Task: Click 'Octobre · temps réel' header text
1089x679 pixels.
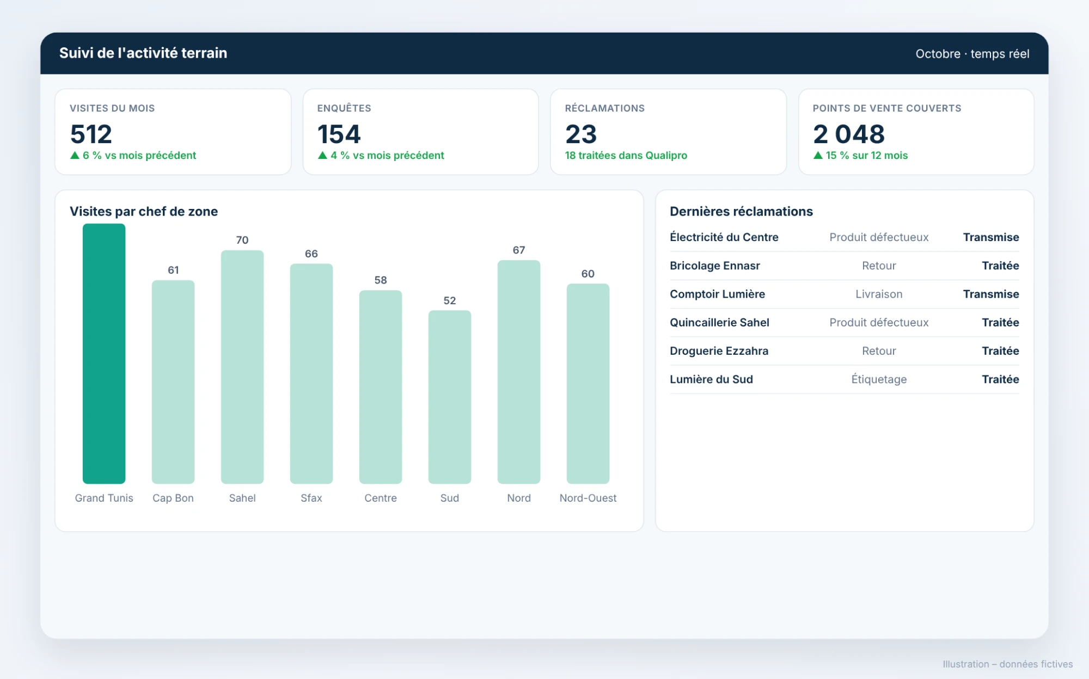Action: coord(972,54)
